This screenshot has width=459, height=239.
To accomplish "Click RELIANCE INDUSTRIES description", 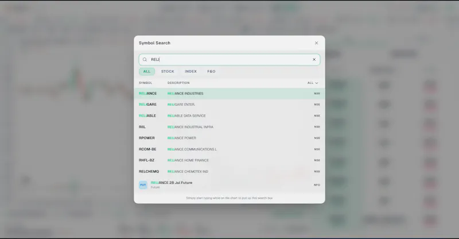I will pyautogui.click(x=185, y=94).
